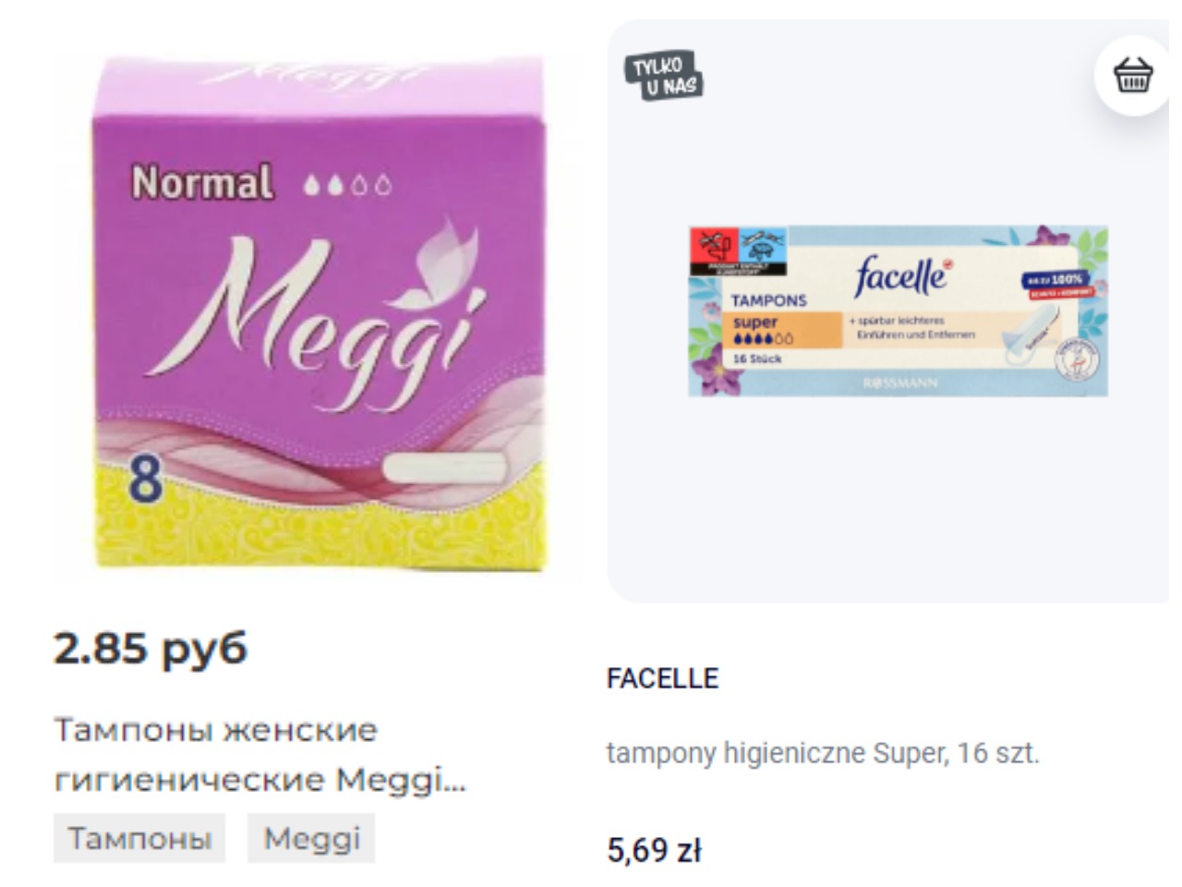Click the red no-flush icon on Facelle box
Image resolution: width=1182 pixels, height=887 pixels.
713,246
